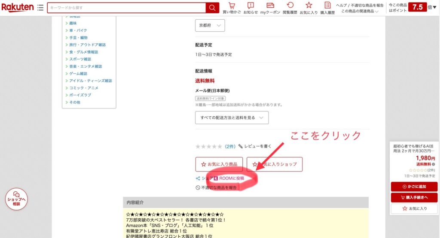Open notifications (お知らせ) icon
This screenshot has height=238, width=440.
[x=251, y=8]
